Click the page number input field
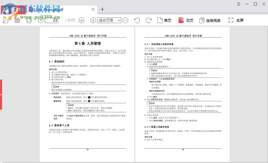Image resolution: width=268 pixels, height=163 pixels. pos(52,20)
